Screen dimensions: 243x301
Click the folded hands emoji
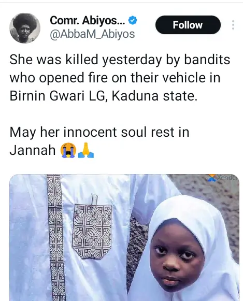(x=86, y=150)
